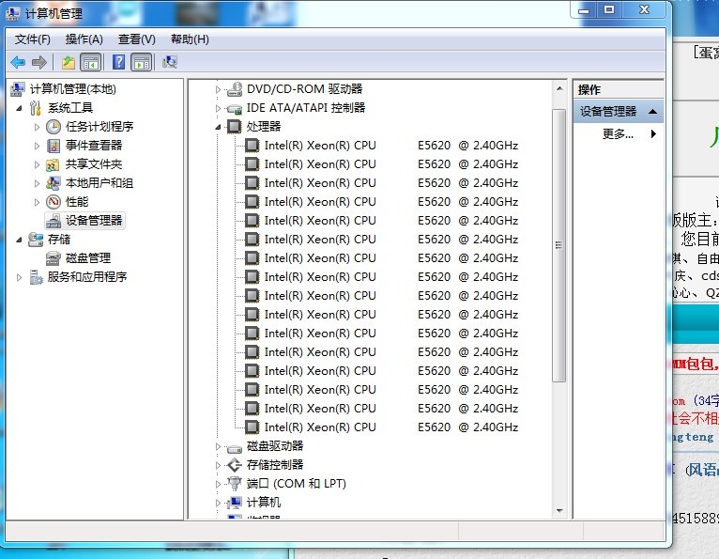Collapse the 存储 tree node
Viewport: 719px width, 559px height.
[x=19, y=240]
